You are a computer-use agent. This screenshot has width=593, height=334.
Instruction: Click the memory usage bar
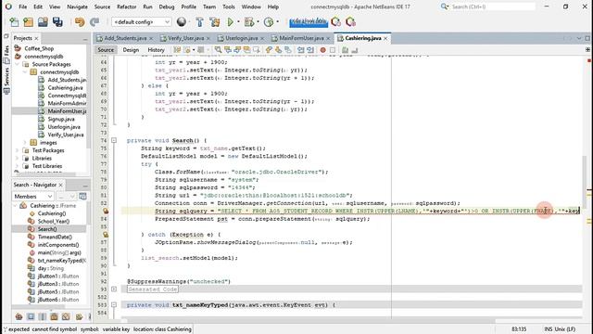(x=309, y=22)
